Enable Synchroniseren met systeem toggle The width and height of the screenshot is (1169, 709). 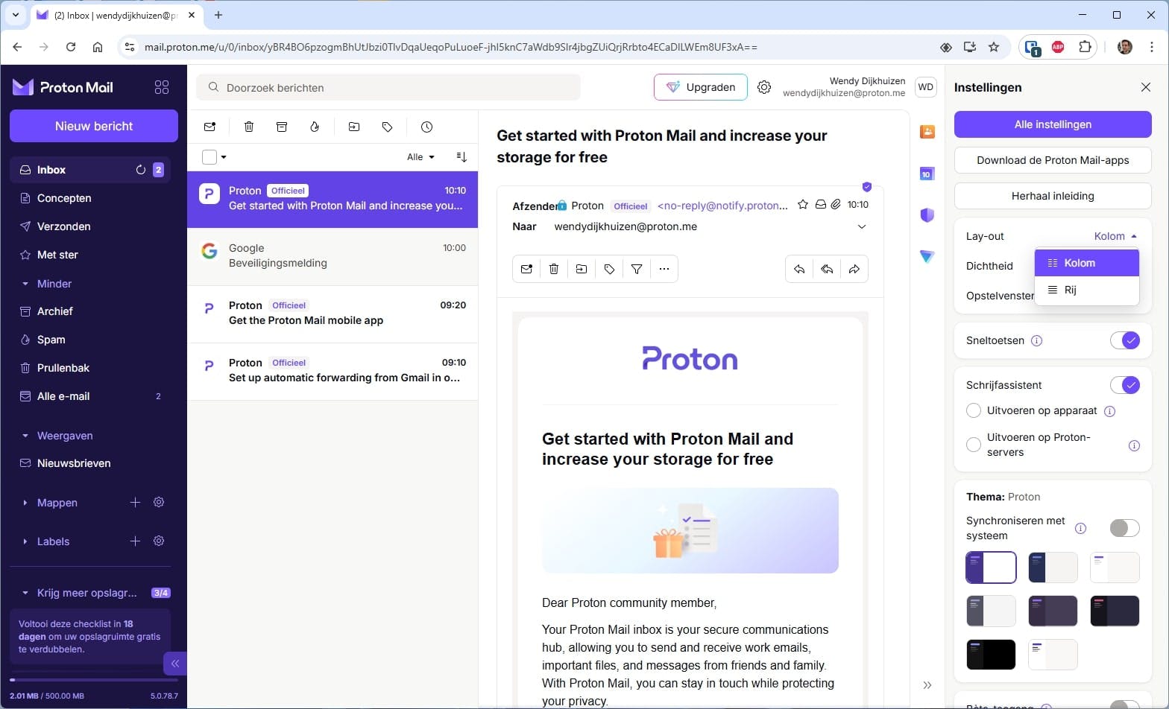pos(1125,528)
